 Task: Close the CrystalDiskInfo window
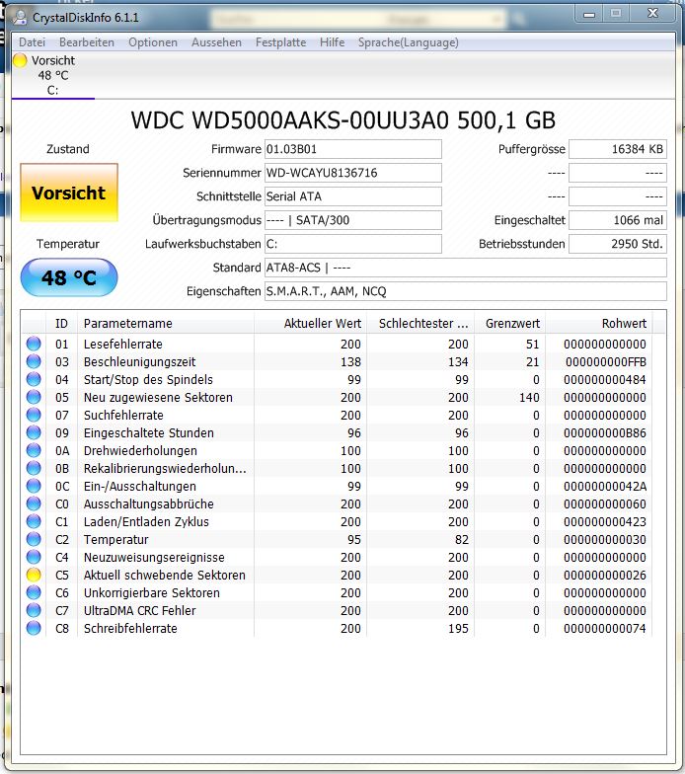point(653,14)
